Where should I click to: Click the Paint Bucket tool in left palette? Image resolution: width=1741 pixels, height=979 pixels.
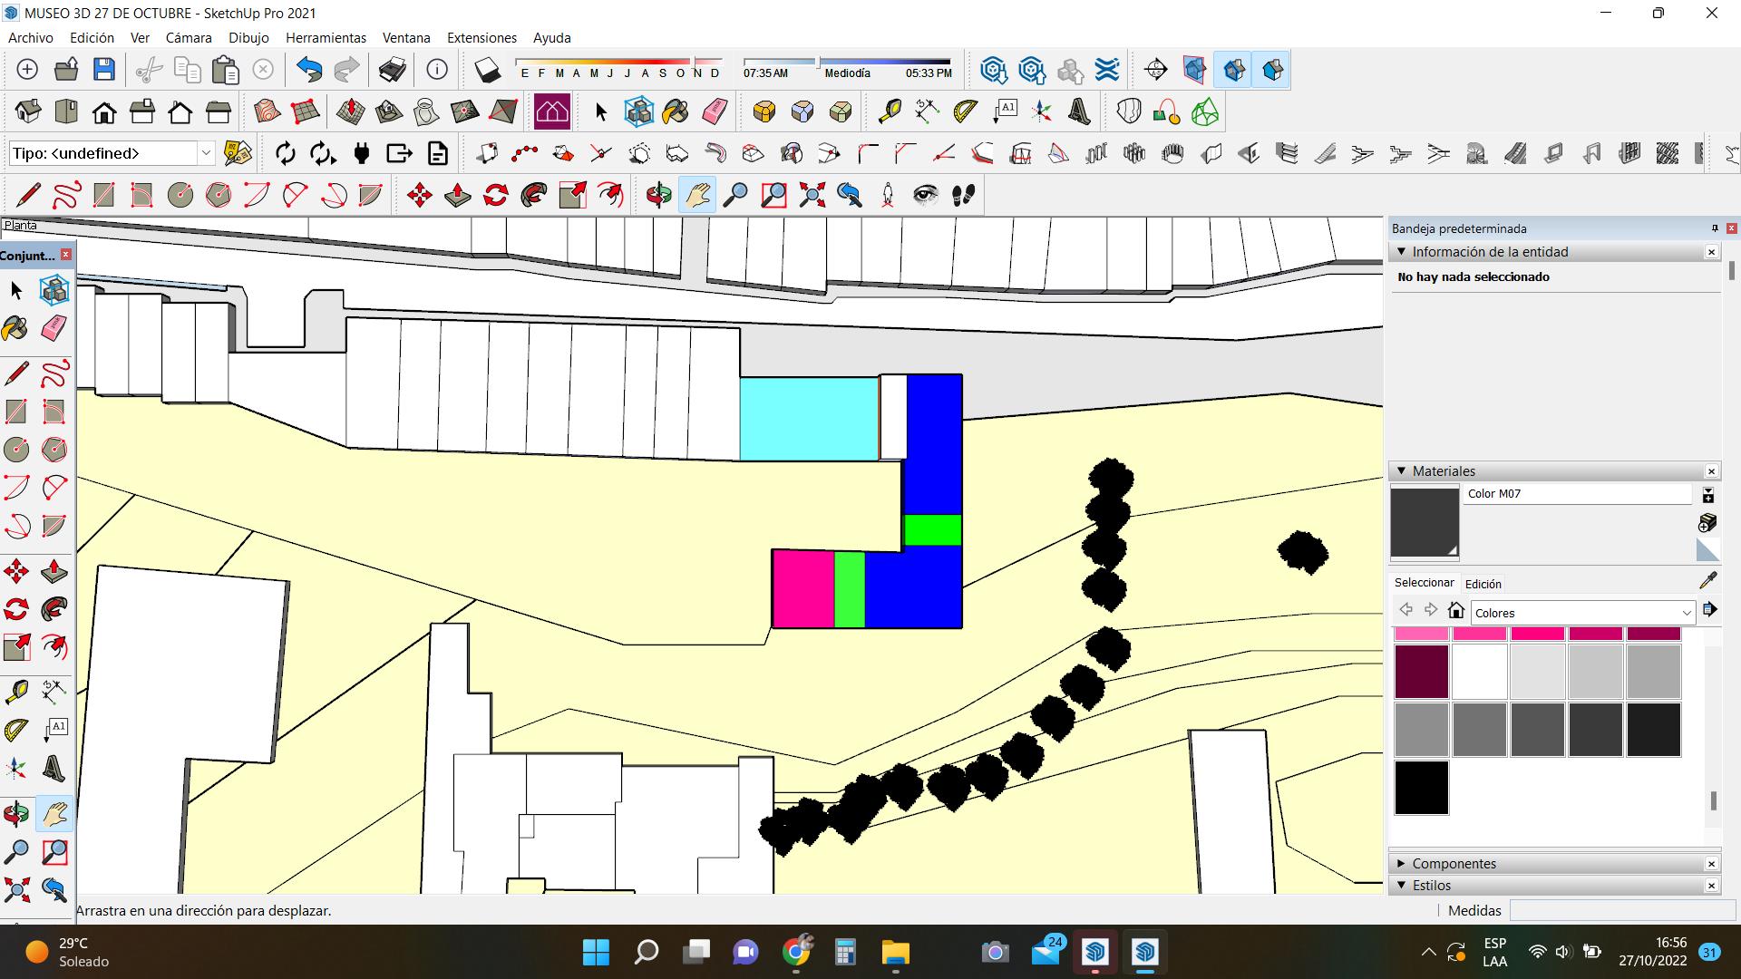[15, 328]
